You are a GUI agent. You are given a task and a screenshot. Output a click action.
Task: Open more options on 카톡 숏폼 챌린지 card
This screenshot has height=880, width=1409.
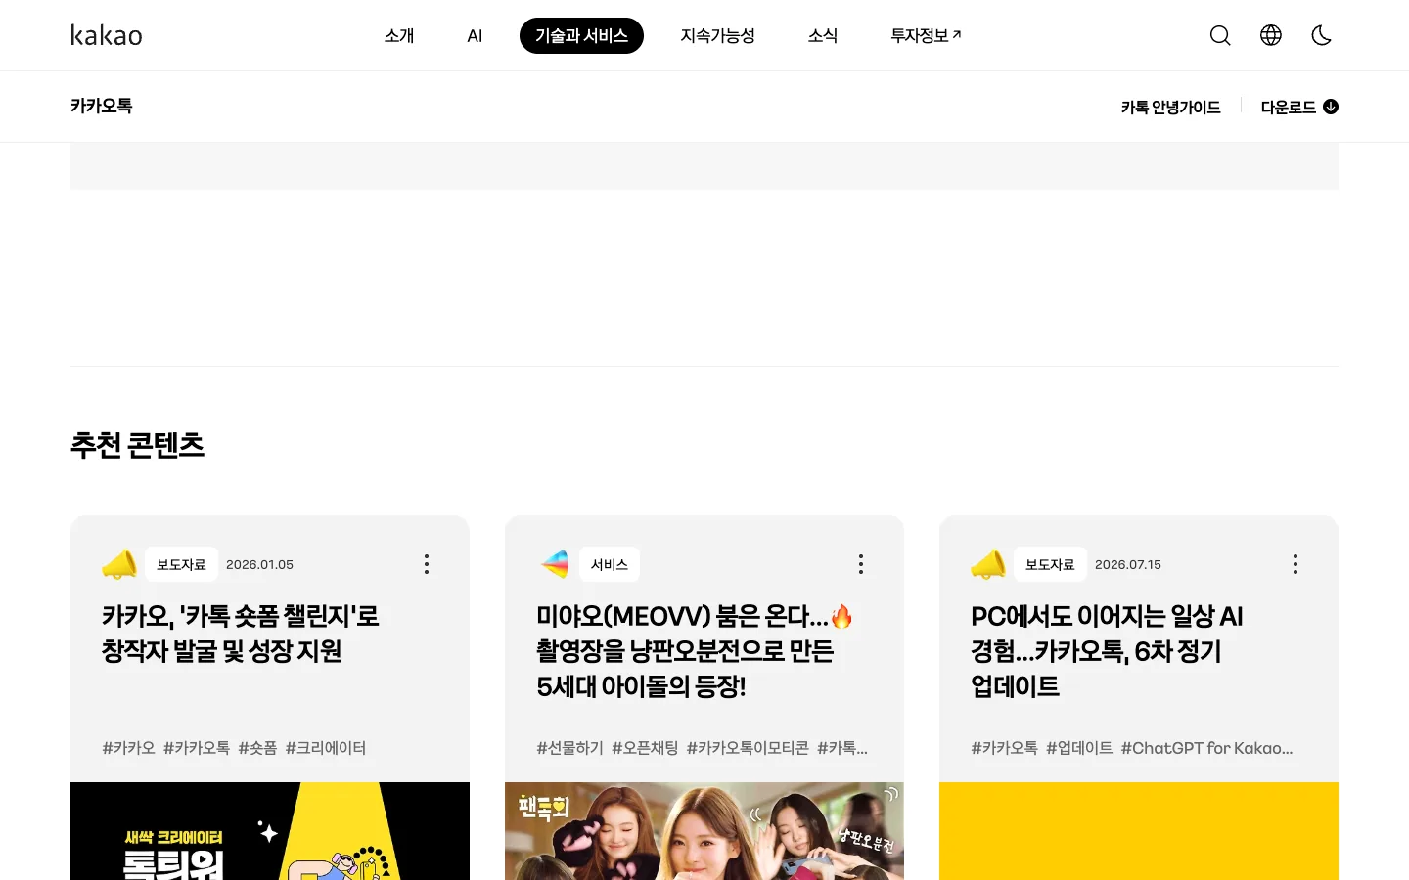pyautogui.click(x=427, y=564)
